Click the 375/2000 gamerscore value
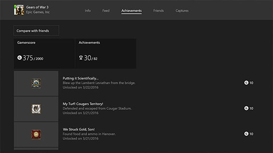The height and width of the screenshot is (153, 273). [x=33, y=58]
